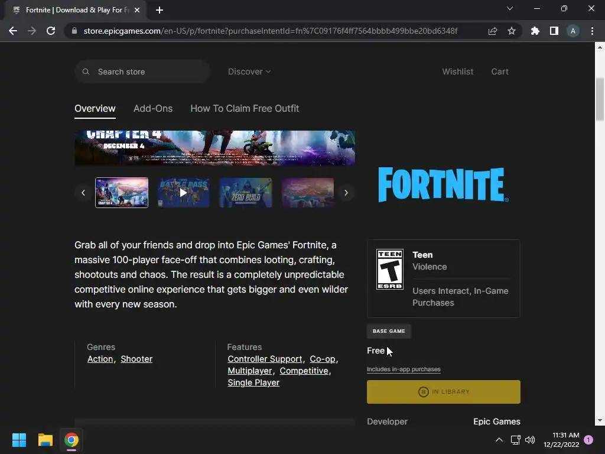Image resolution: width=605 pixels, height=454 pixels.
Task: Click the In Library button
Action: click(x=443, y=392)
